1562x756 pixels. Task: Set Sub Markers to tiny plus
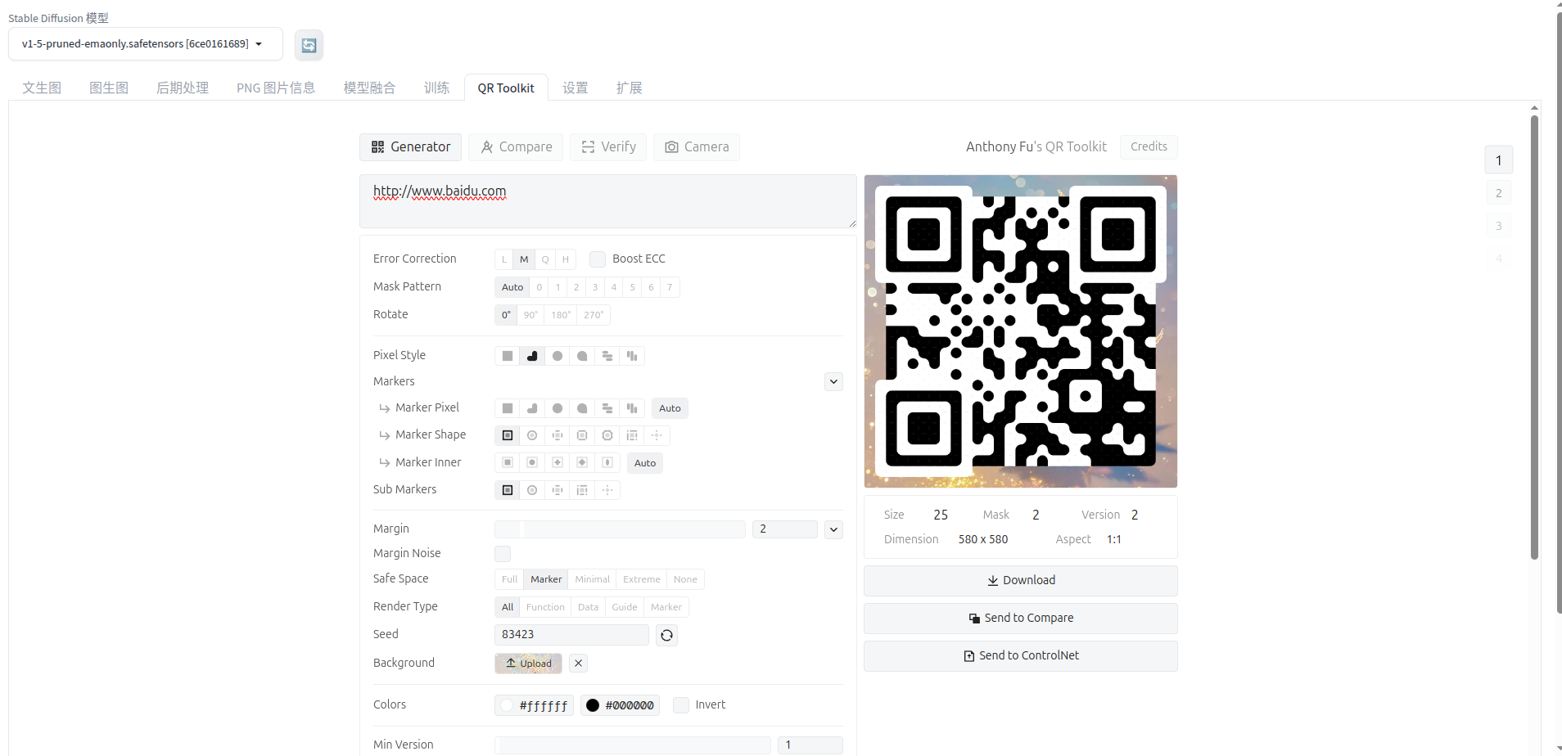pos(607,490)
